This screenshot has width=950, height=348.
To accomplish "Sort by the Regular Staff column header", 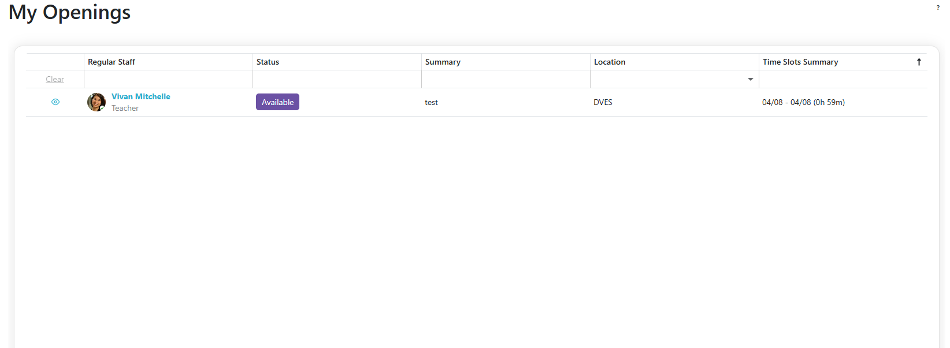I will (112, 62).
